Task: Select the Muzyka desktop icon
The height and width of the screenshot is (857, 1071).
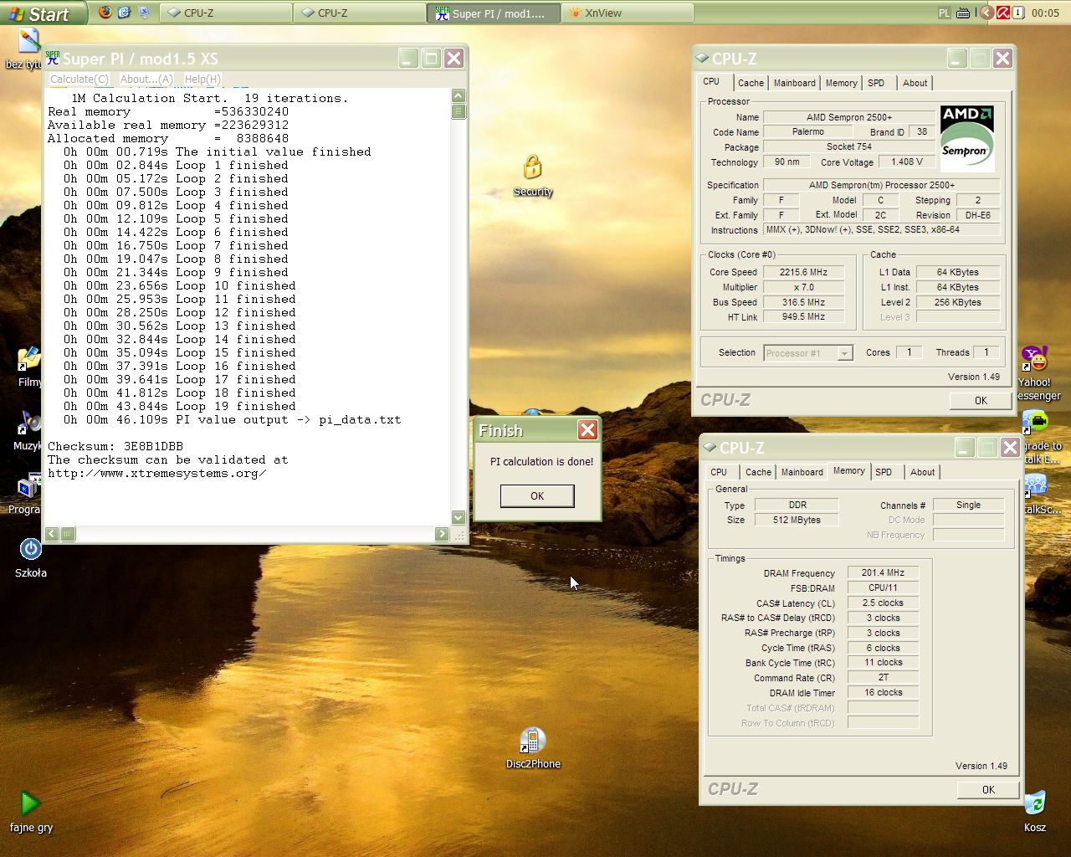Action: [28, 431]
